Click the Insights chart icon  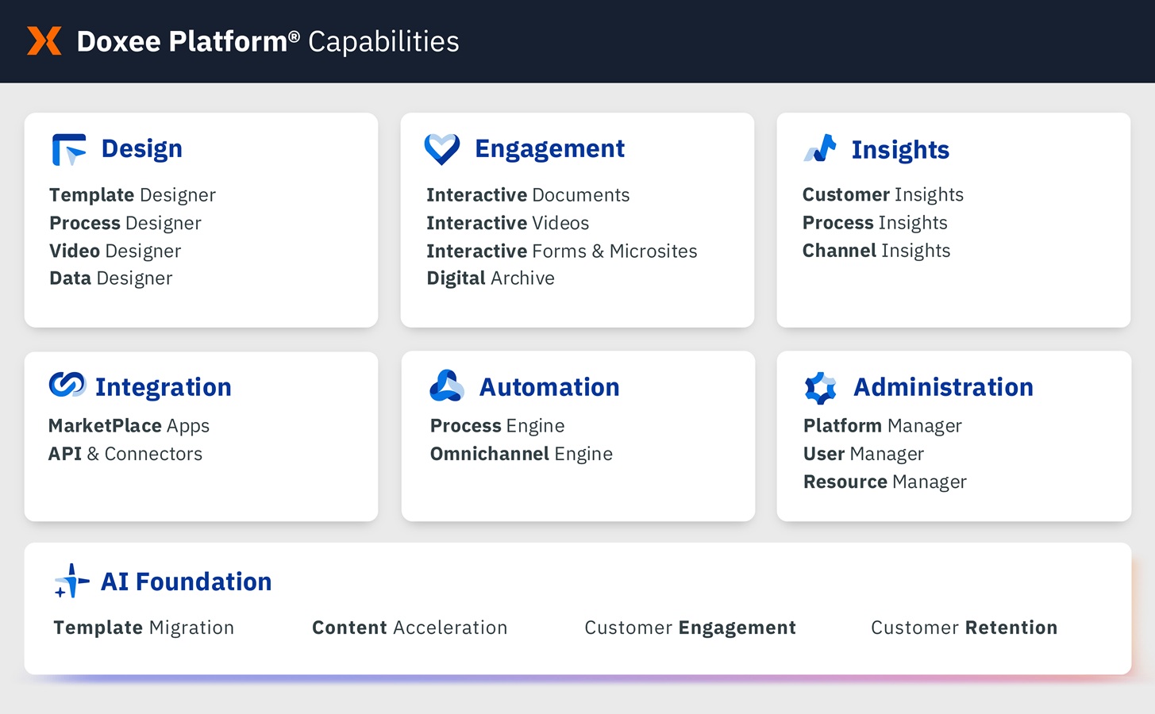coord(820,149)
